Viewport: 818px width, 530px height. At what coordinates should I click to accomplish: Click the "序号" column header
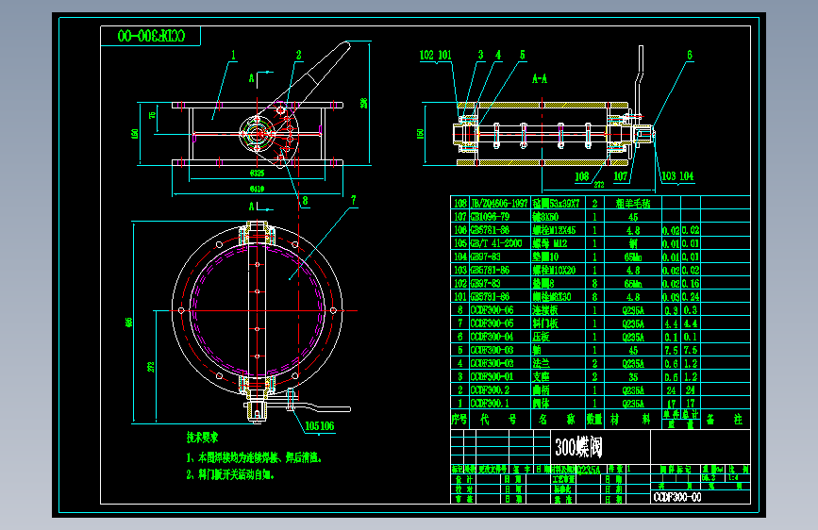pyautogui.click(x=459, y=419)
